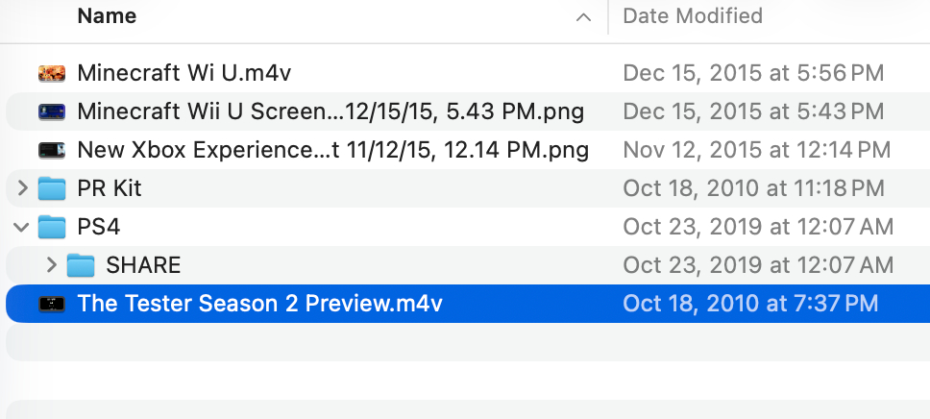Sort by the Date Modified column
Viewport: 930px width, 419px height.
click(x=693, y=16)
